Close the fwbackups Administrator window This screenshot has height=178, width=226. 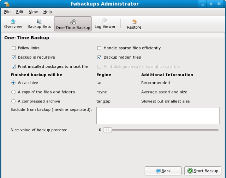[219, 4]
